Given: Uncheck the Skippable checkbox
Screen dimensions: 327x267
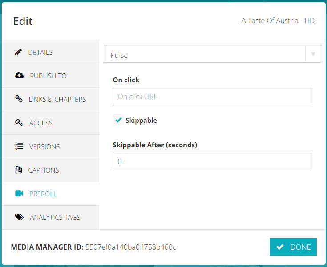Looking at the screenshot, I should tap(118, 120).
